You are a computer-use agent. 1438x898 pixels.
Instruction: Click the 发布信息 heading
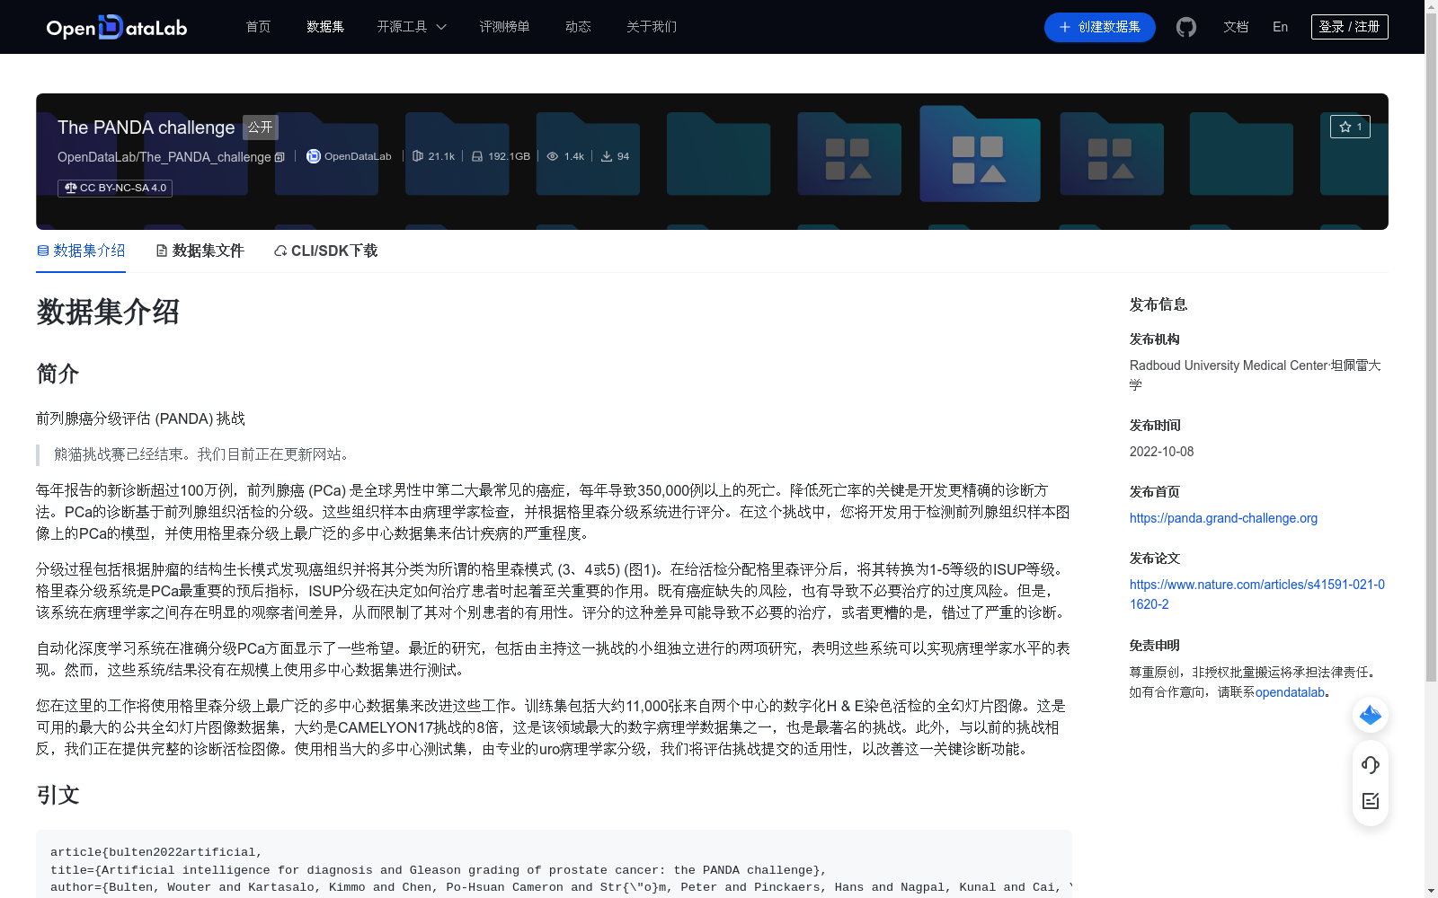tap(1158, 304)
